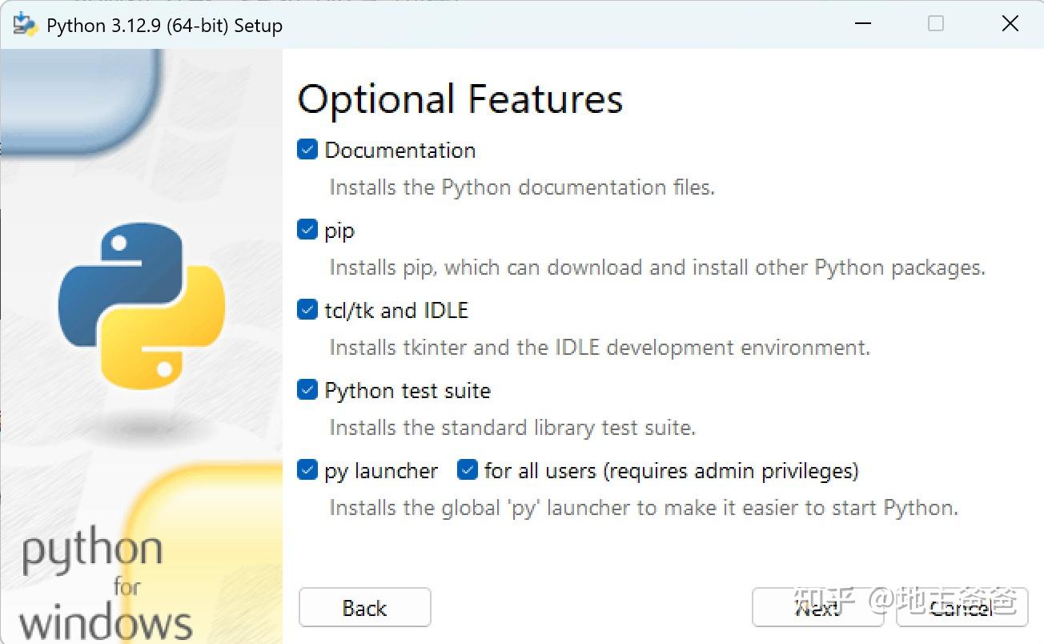The image size is (1044, 644).
Task: Uncheck the Python test suite option
Action: [307, 389]
